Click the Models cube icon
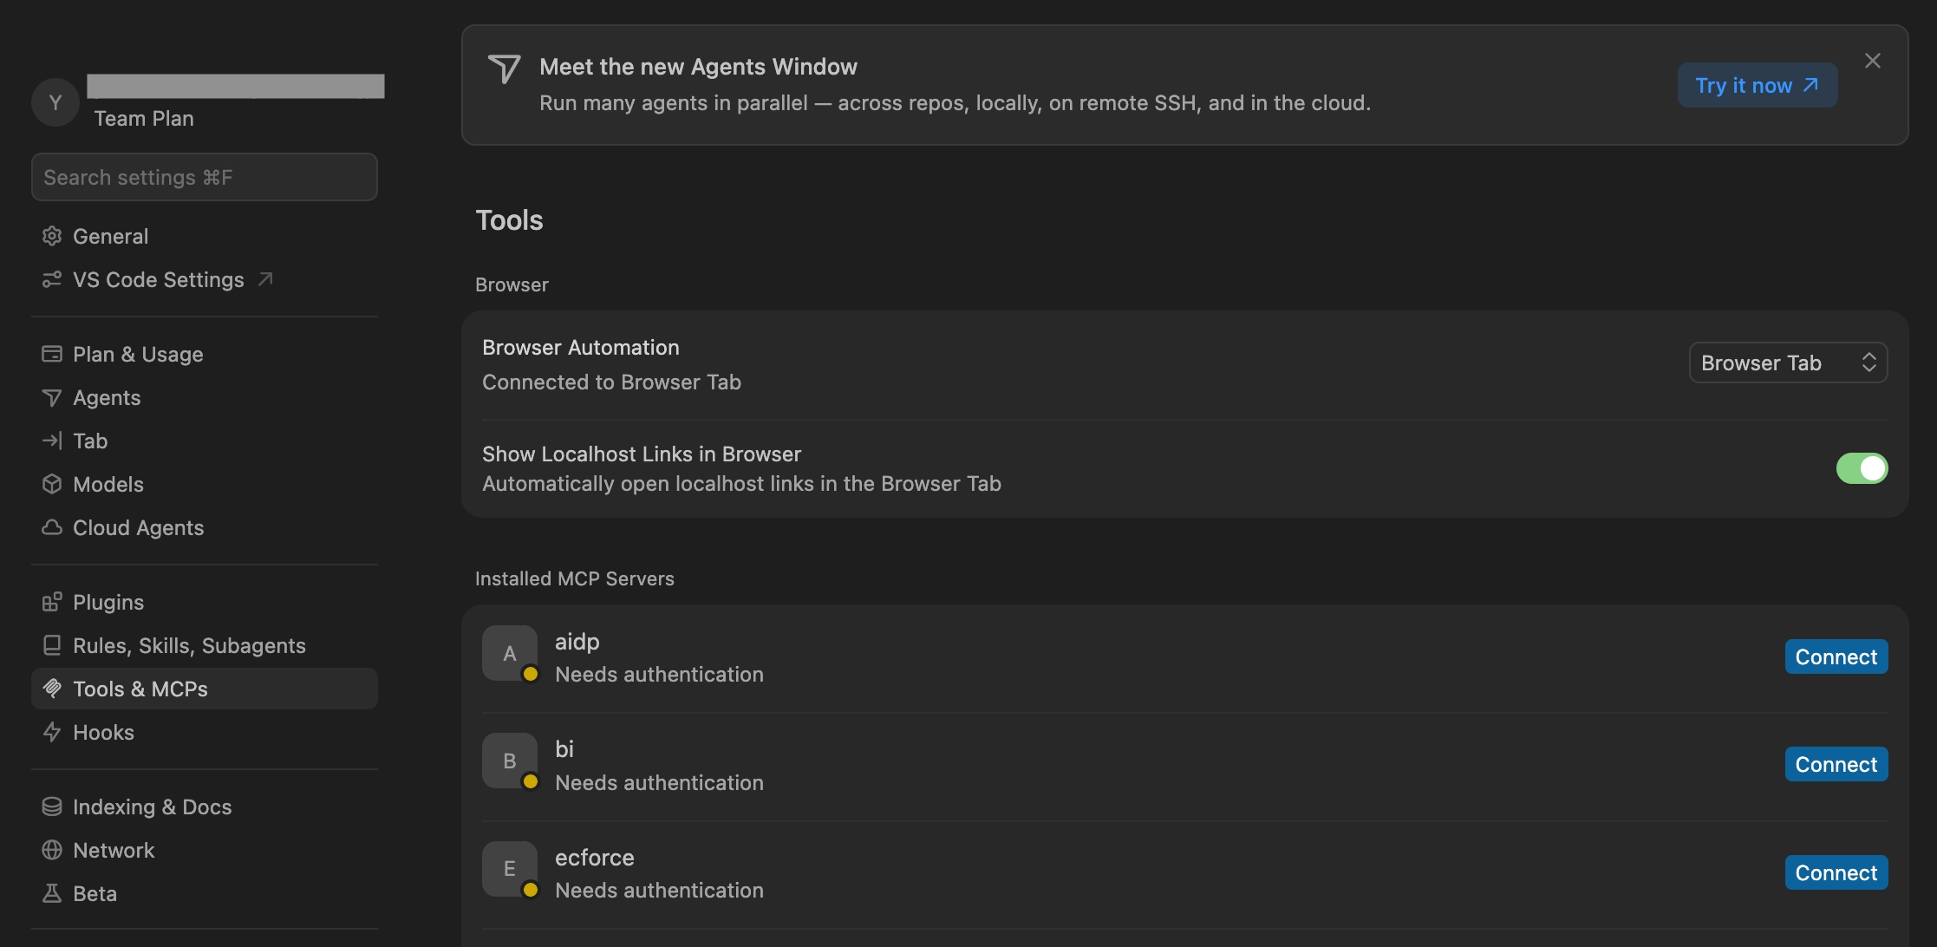Image resolution: width=1937 pixels, height=947 pixels. click(52, 484)
